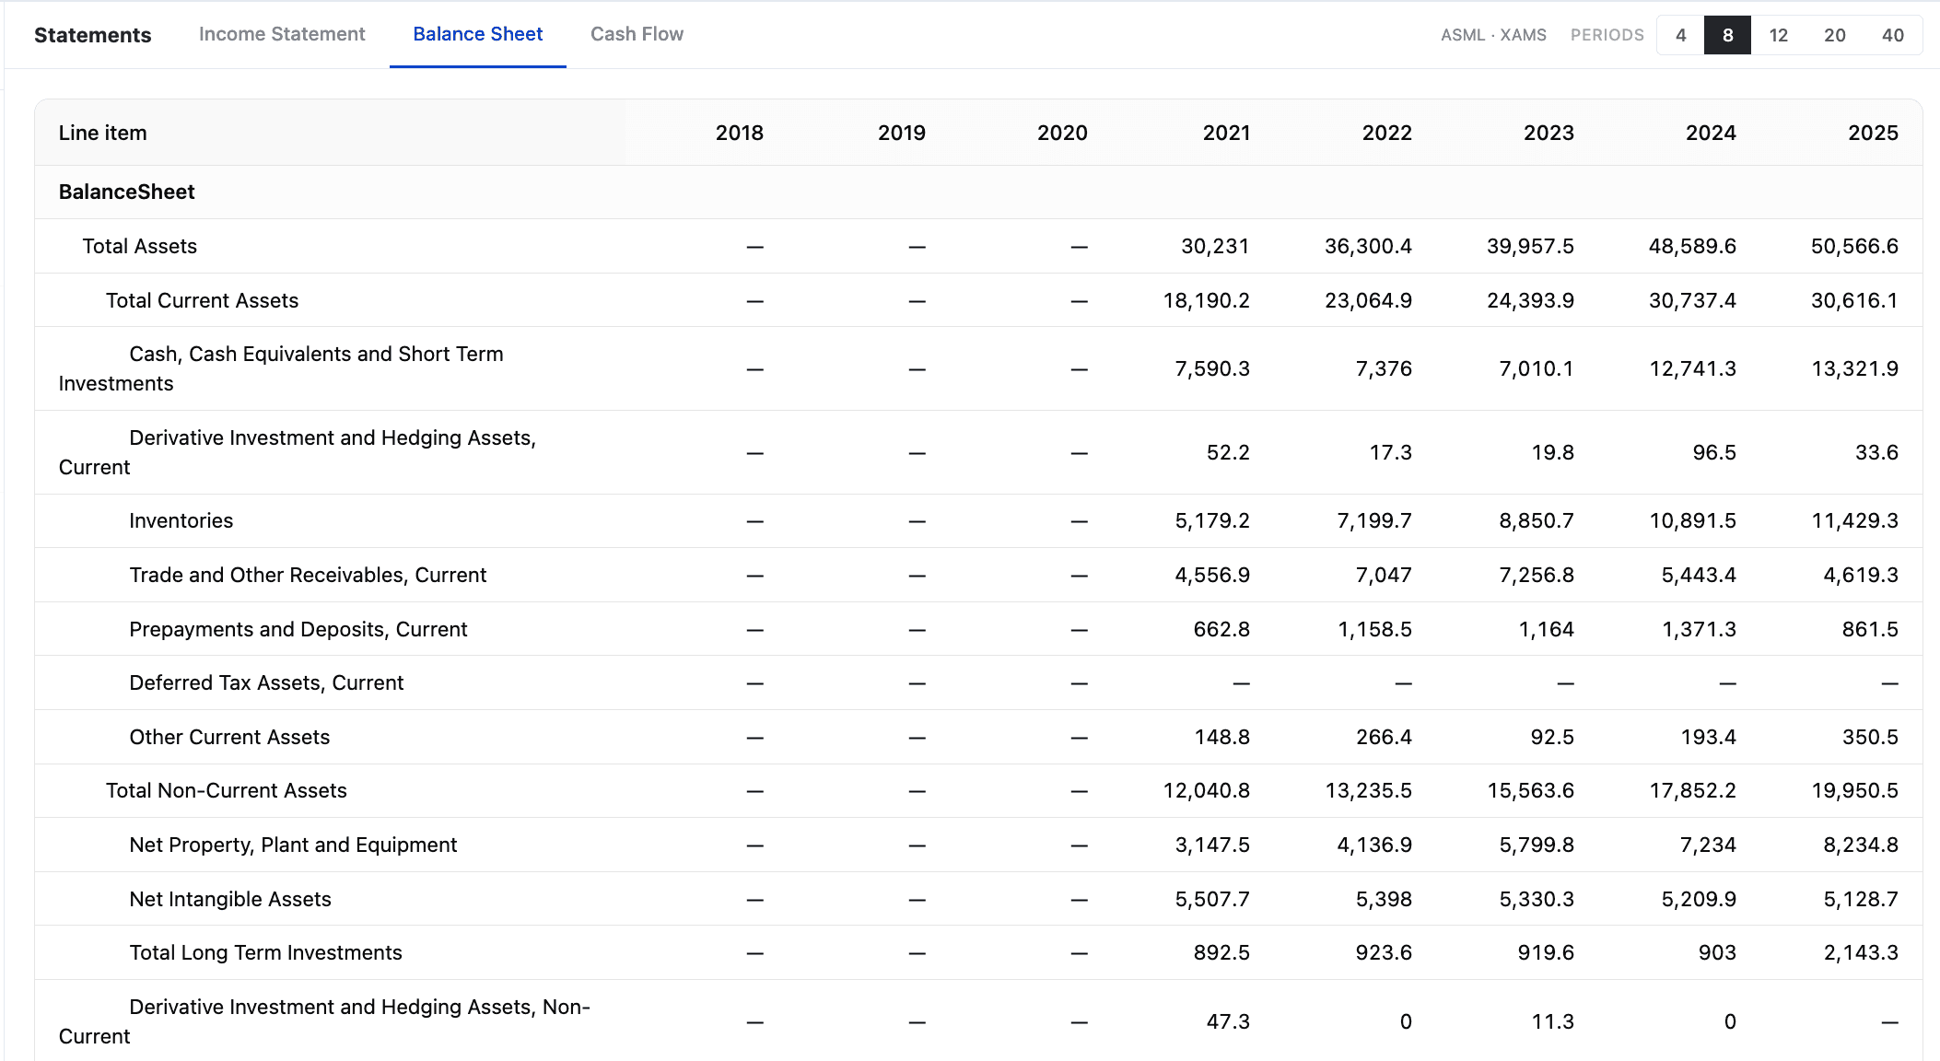Click Prepayments 2025 value 861.5
This screenshot has width=1940, height=1061.
click(1870, 629)
